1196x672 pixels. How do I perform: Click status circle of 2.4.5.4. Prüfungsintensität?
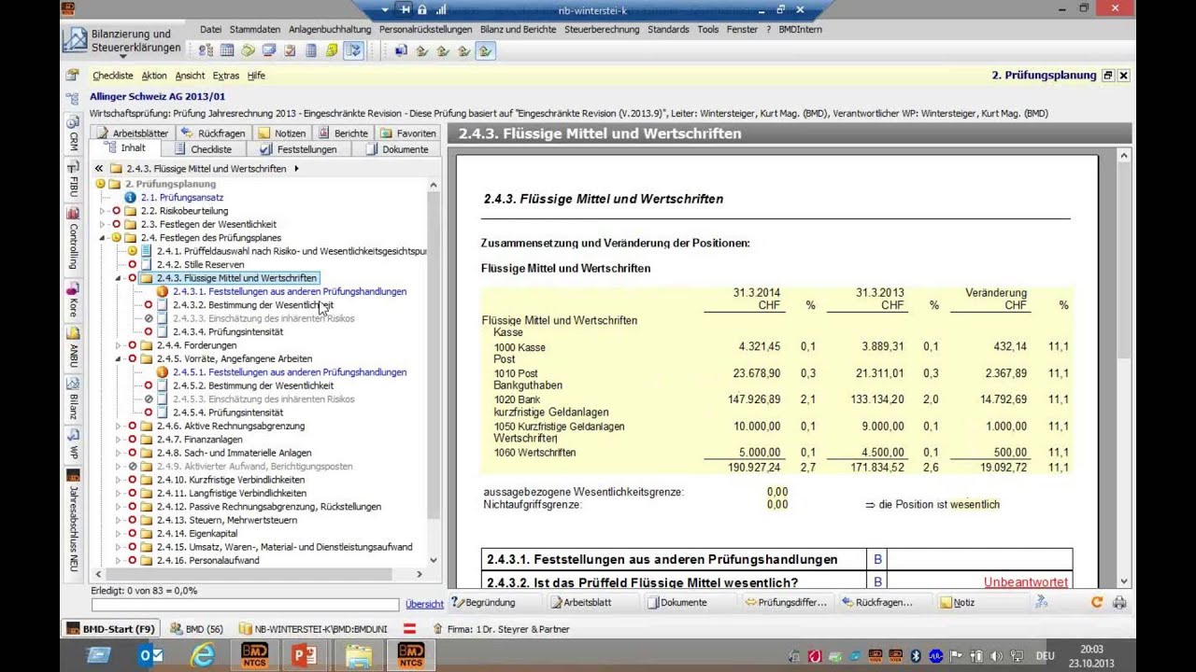[149, 413]
